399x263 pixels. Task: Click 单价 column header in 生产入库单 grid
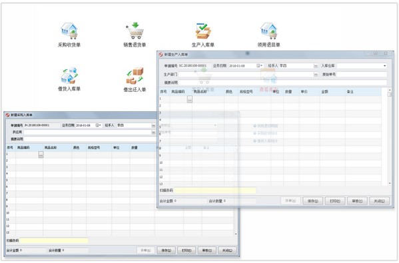(x=309, y=92)
